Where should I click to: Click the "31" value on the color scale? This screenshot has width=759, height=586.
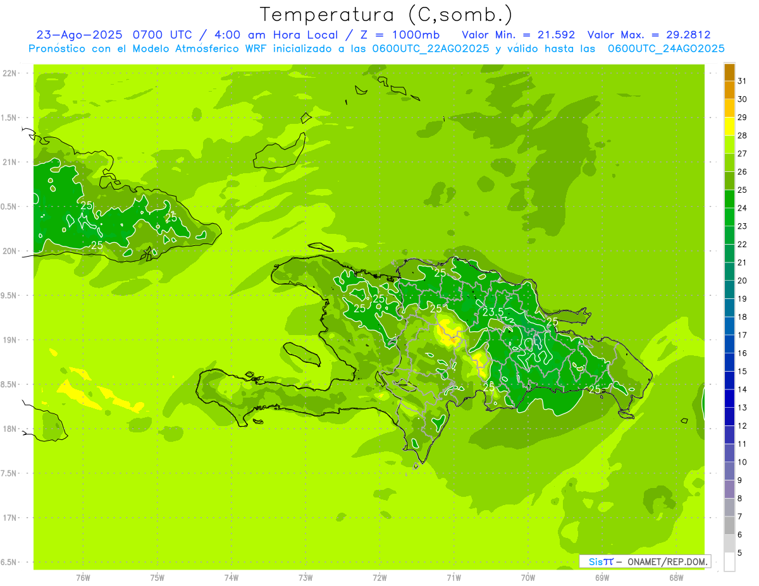743,81
